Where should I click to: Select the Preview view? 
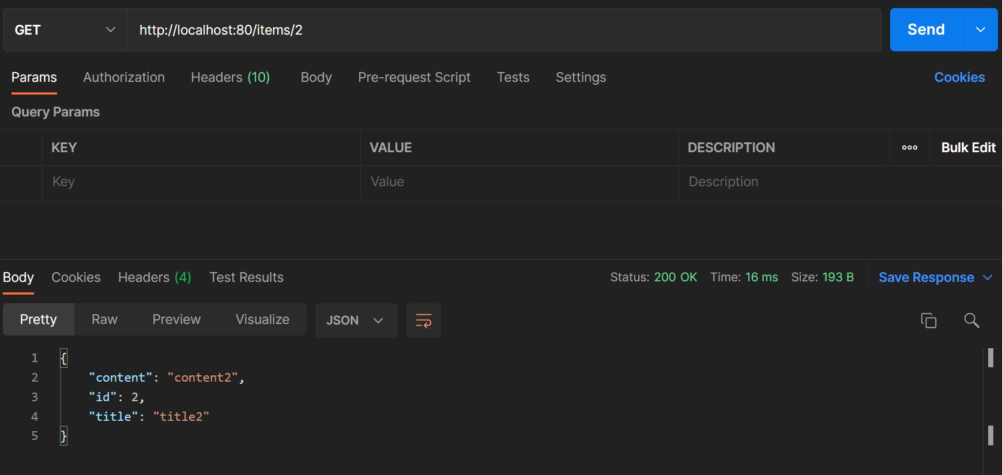[x=176, y=319]
